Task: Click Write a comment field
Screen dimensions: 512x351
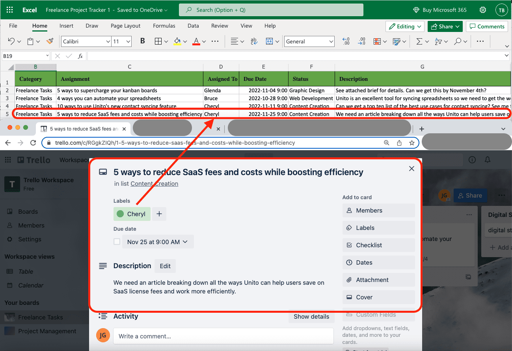Action: (x=223, y=336)
